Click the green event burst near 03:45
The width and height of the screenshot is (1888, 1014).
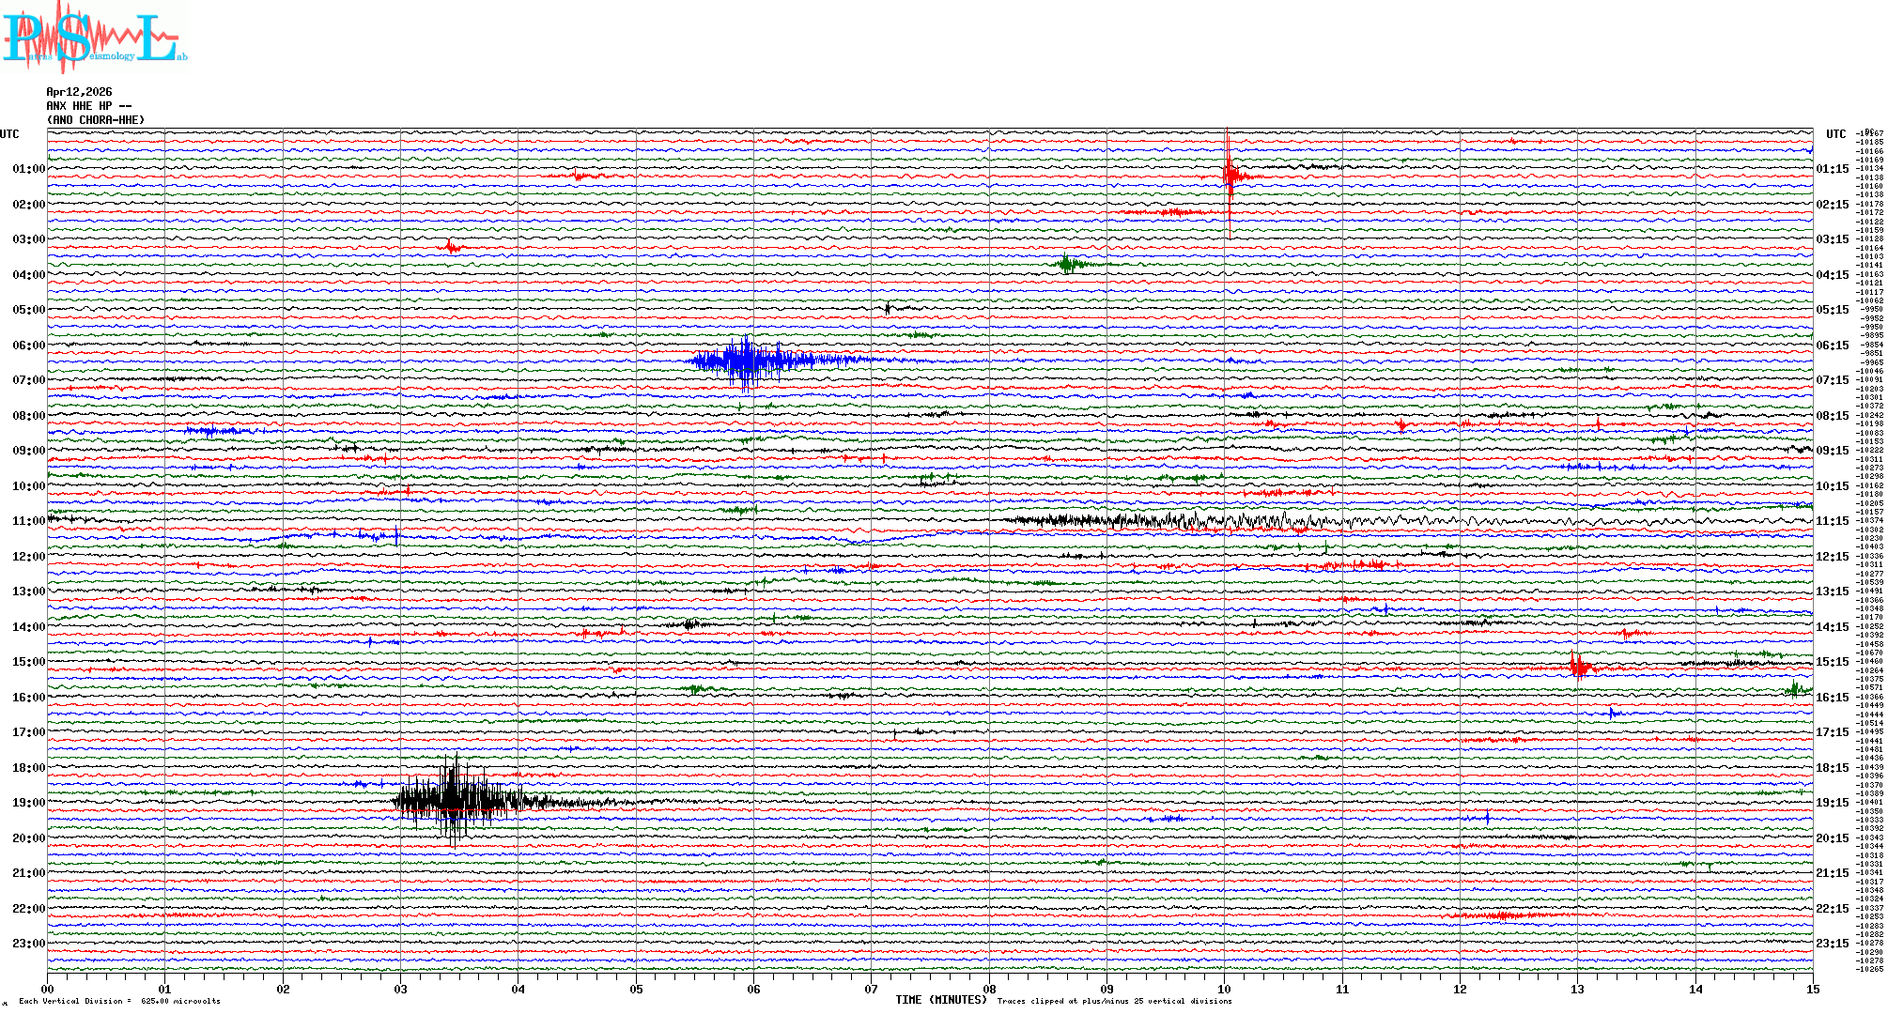click(x=1067, y=264)
